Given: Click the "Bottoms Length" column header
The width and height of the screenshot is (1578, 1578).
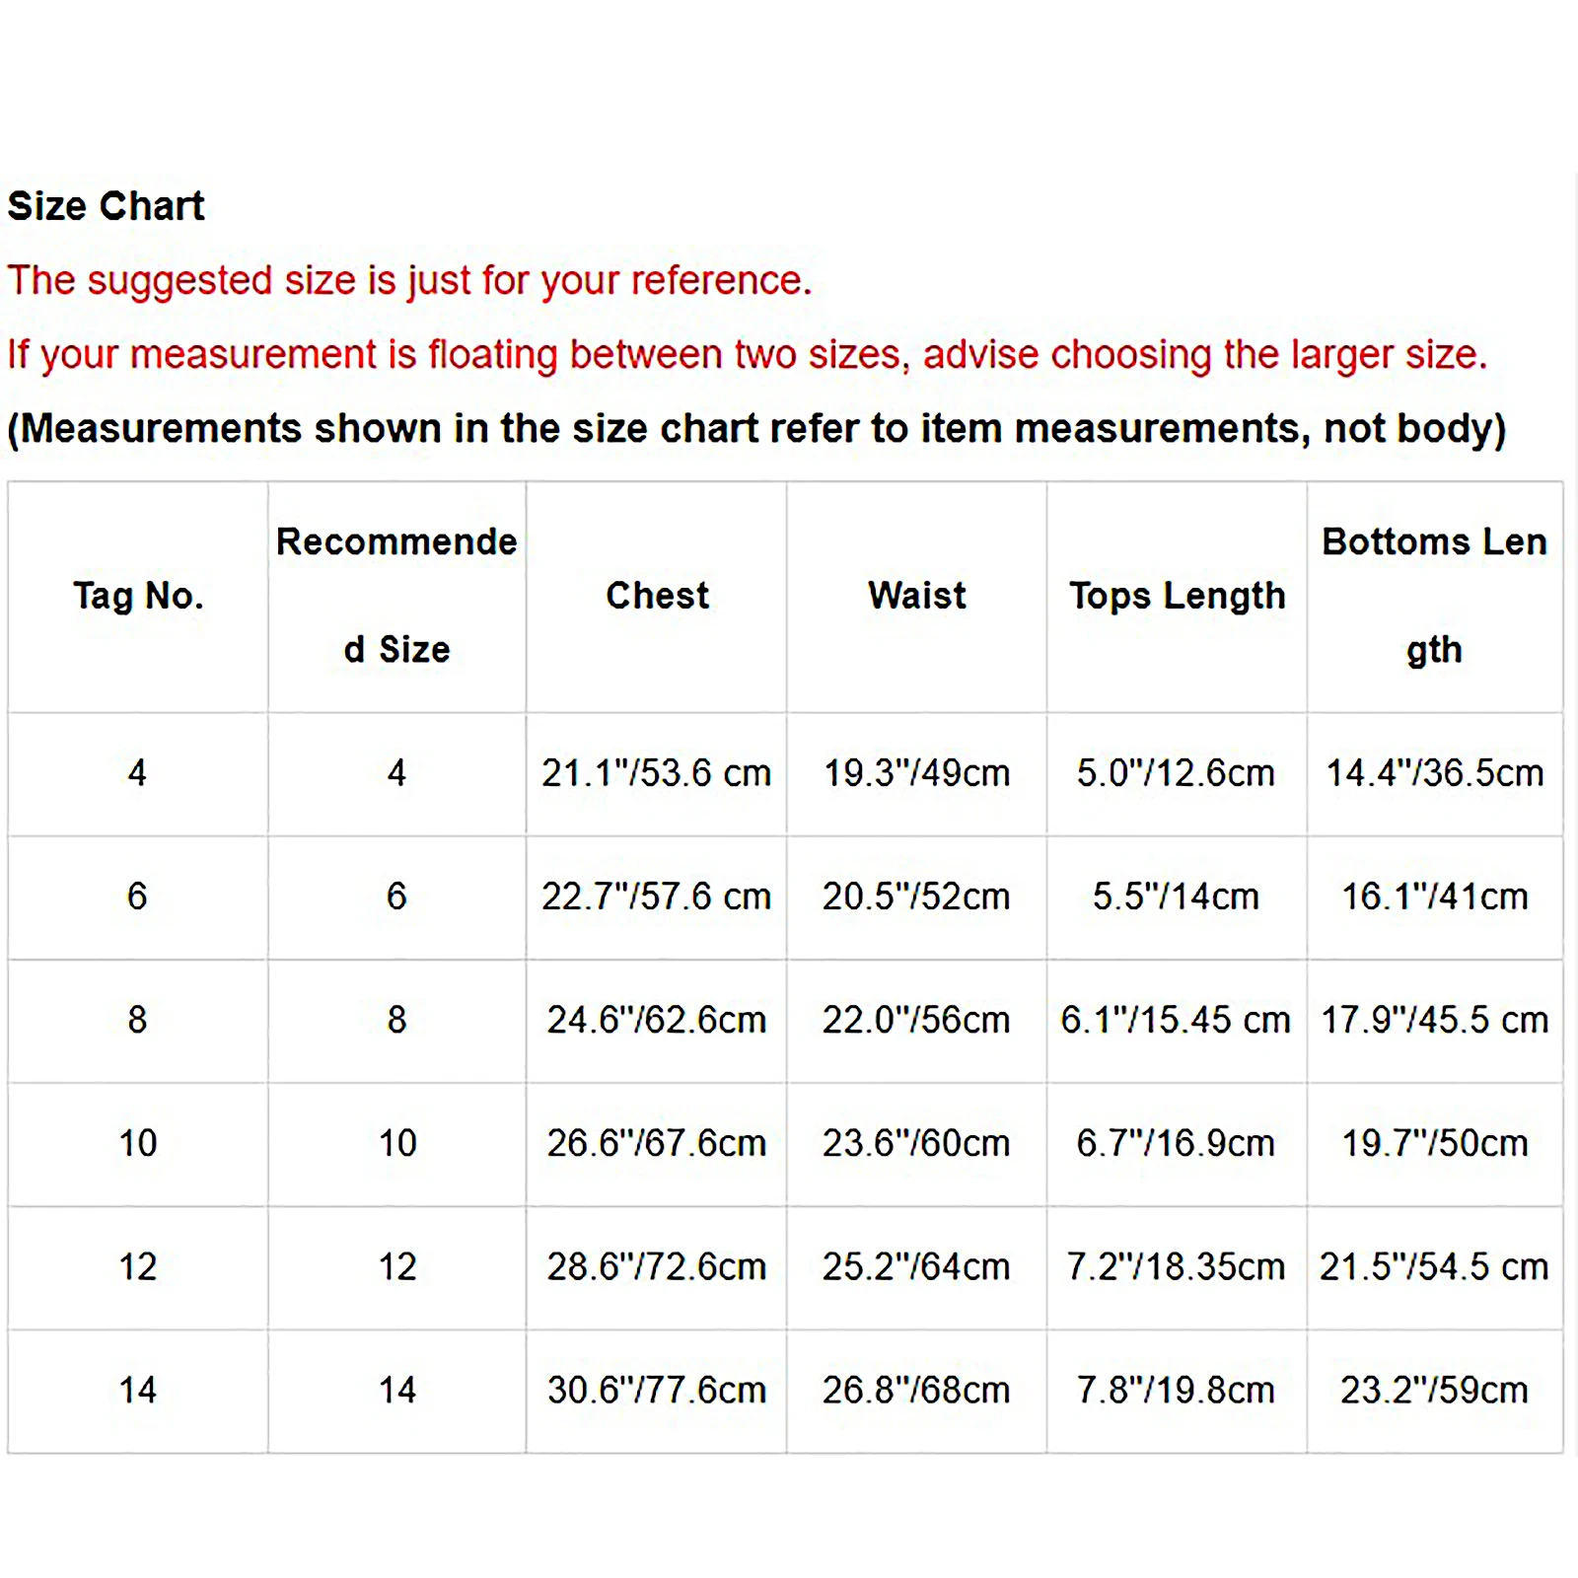Looking at the screenshot, I should point(1434,596).
